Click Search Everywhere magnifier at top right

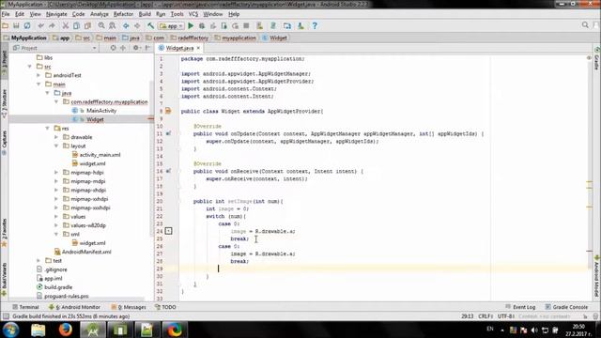(x=585, y=25)
